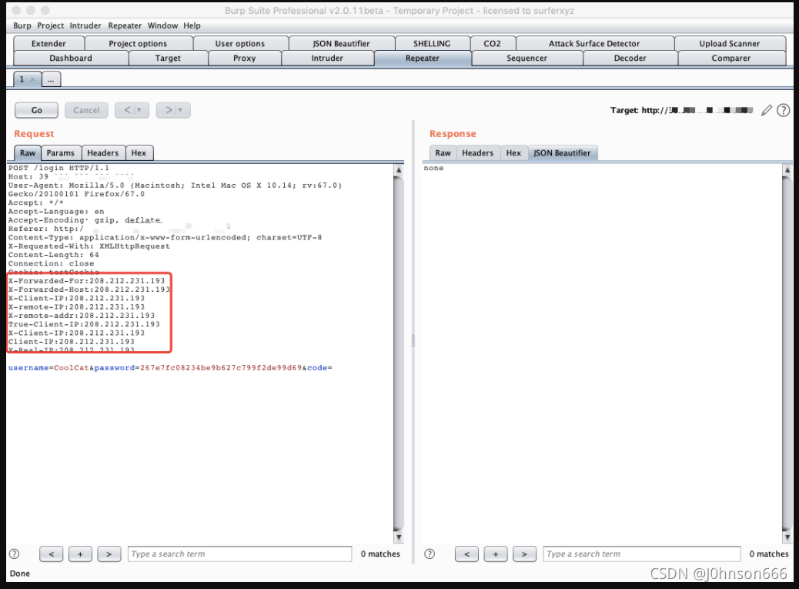Click the request search next-match button
Viewport: 799px width, 589px height.
coord(109,554)
